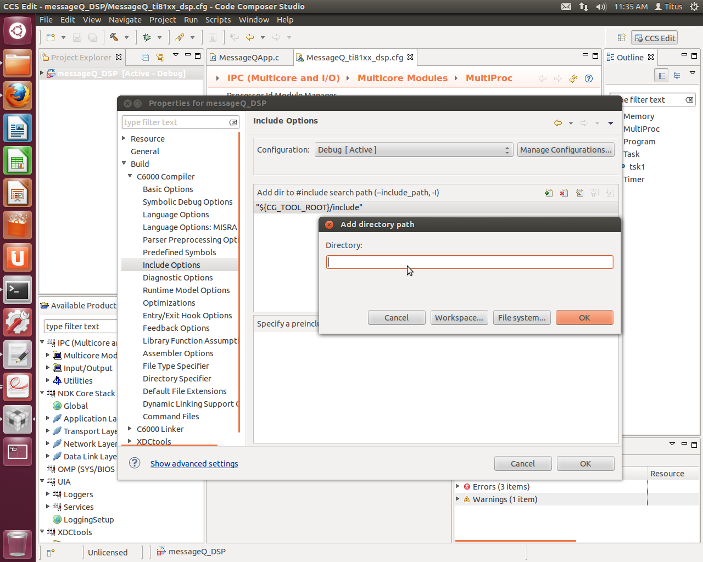Start a Debug session bug icon
Screen dimensions: 703x562
click(x=147, y=37)
